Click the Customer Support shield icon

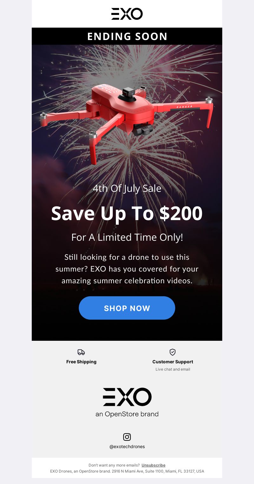point(173,352)
